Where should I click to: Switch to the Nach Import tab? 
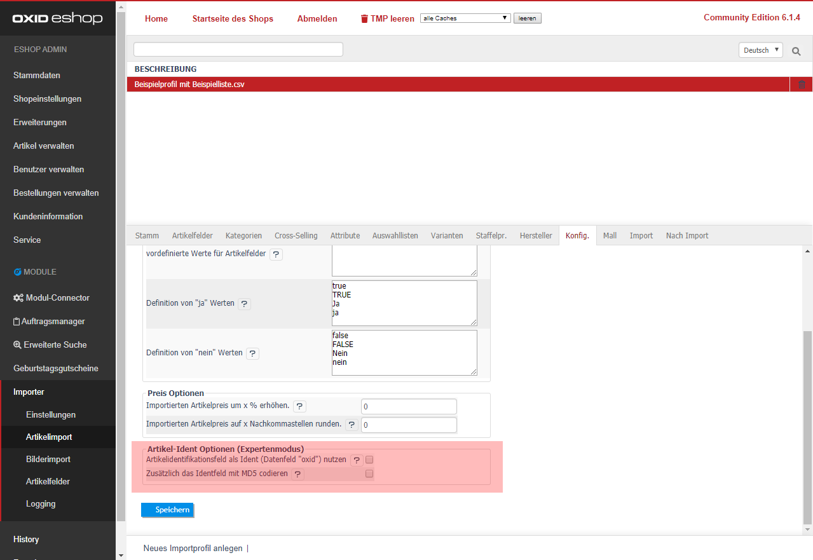[x=687, y=235]
